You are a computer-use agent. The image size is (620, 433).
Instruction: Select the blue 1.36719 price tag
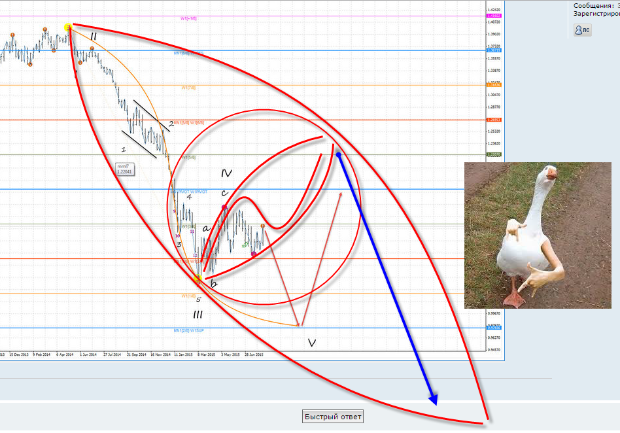click(x=494, y=50)
